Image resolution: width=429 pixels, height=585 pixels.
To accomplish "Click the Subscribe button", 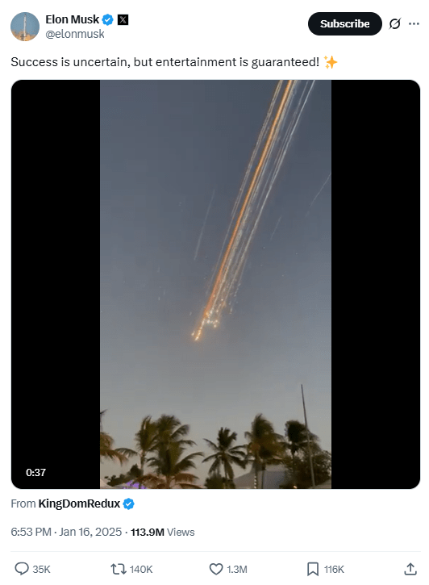I will point(345,23).
